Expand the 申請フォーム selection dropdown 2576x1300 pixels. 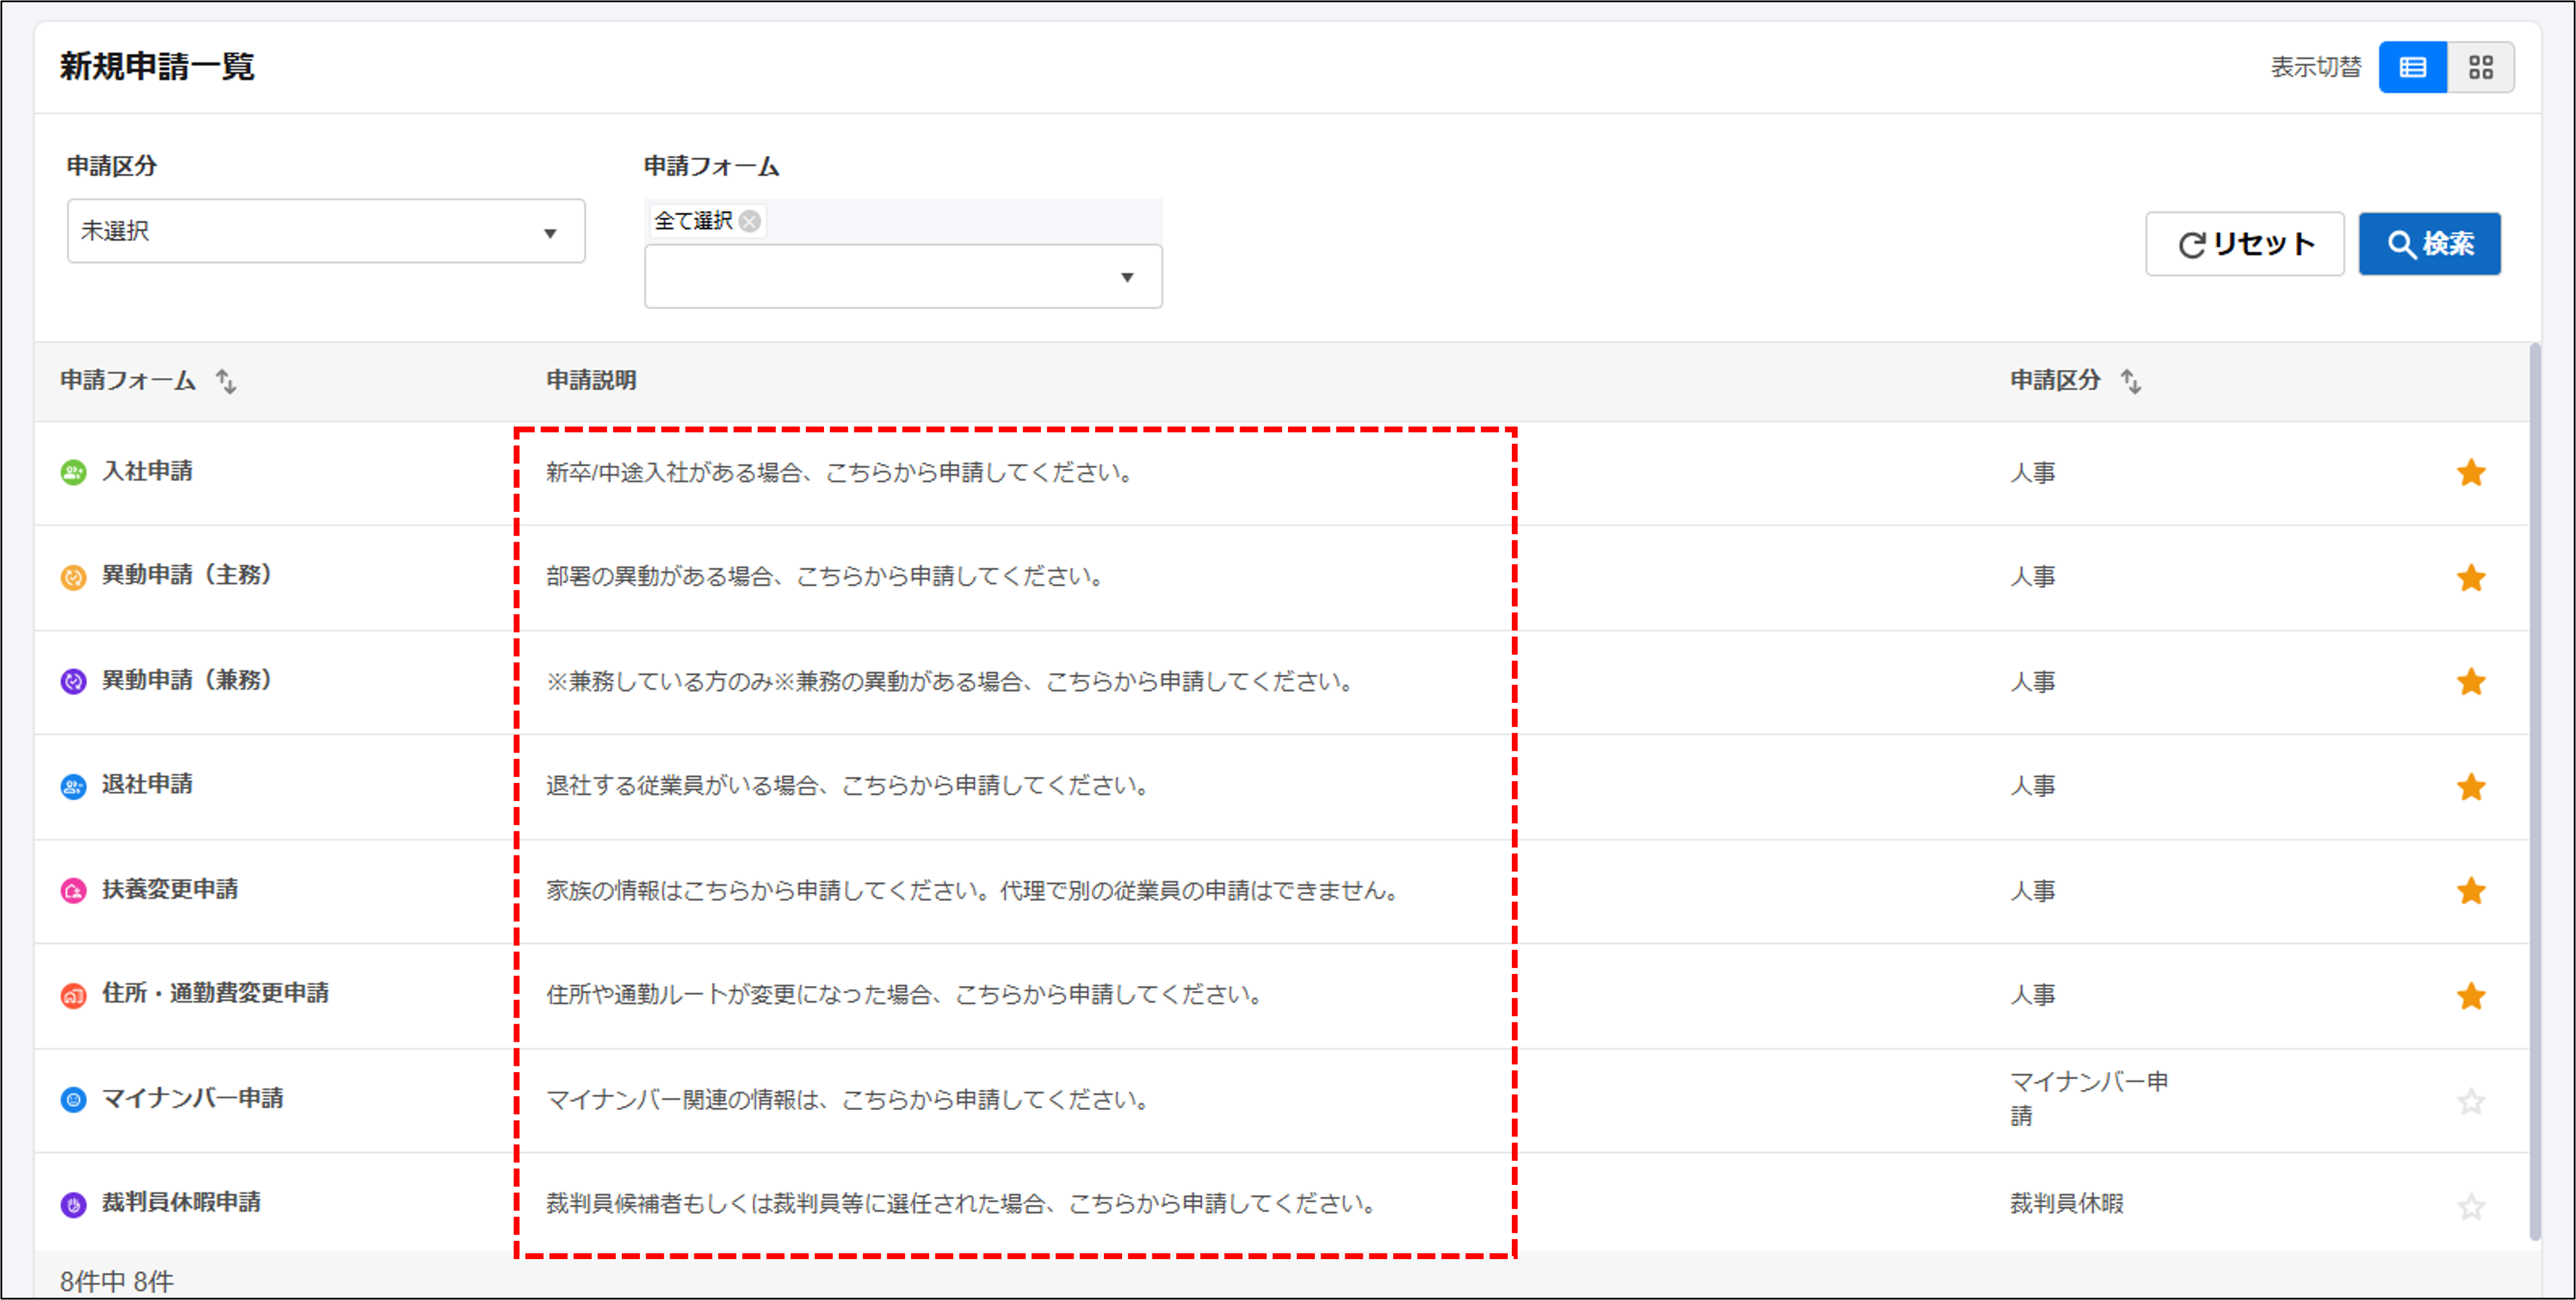point(902,277)
